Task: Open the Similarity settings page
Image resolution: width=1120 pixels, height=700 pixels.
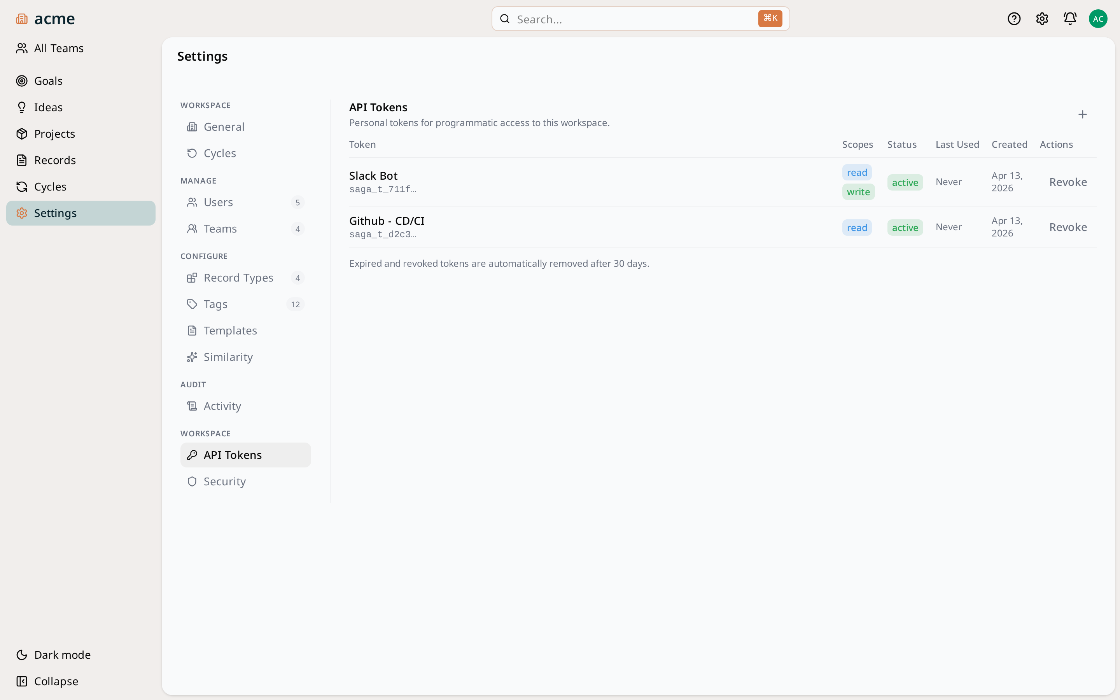Action: point(228,357)
